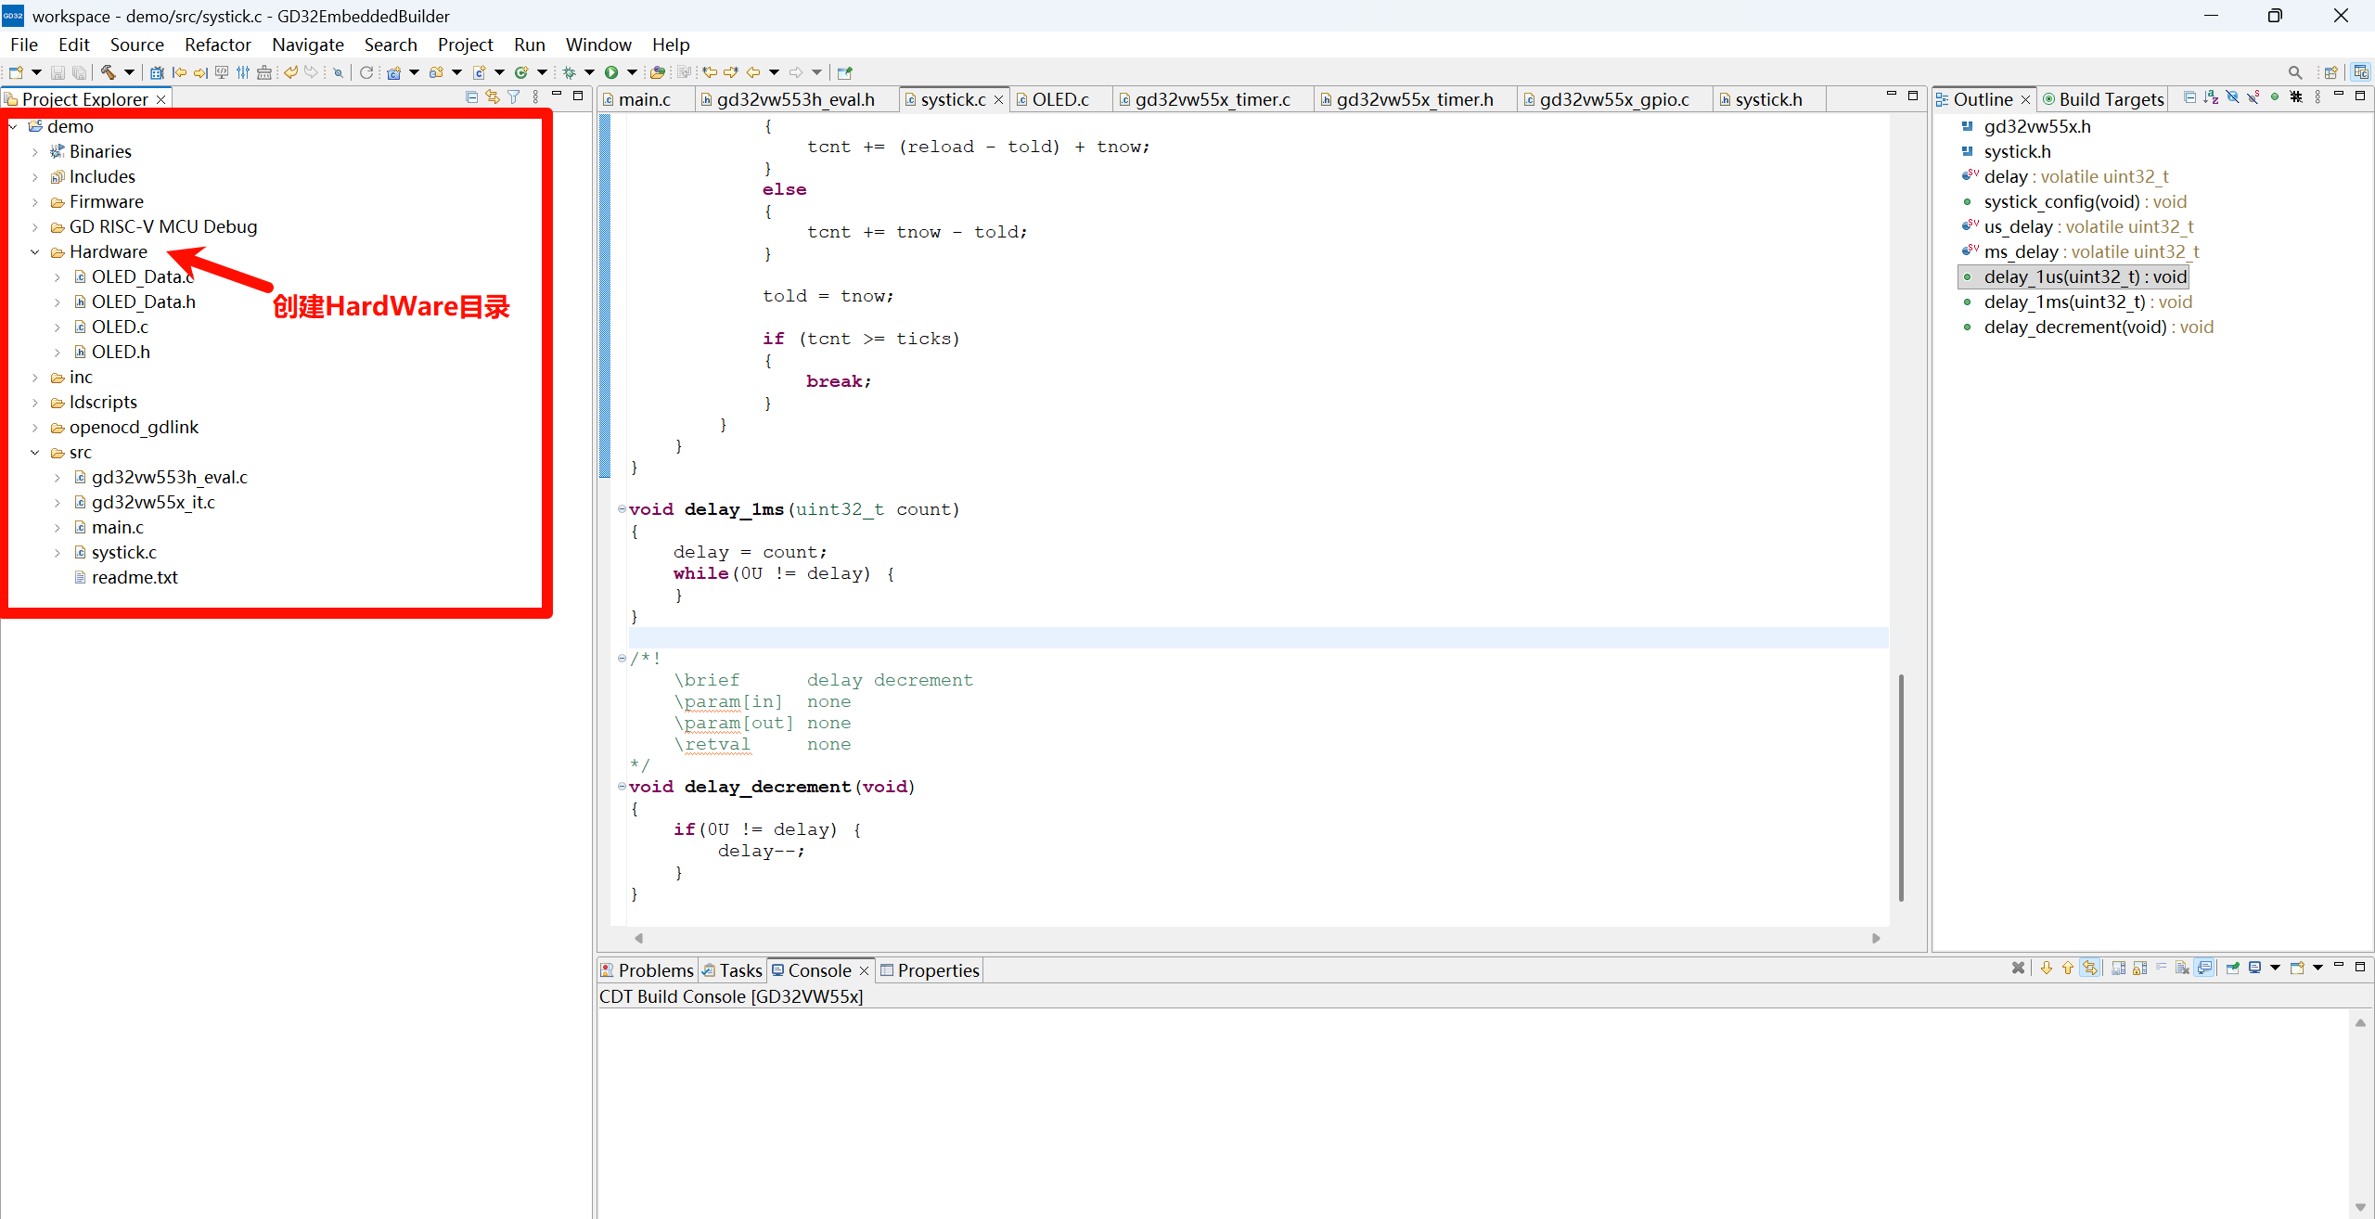The height and width of the screenshot is (1219, 2375).
Task: Click the Debug bug icon in toolbar
Action: [x=569, y=72]
